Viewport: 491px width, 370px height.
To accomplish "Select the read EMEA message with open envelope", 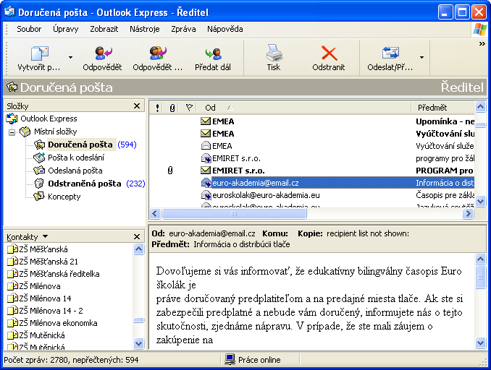I will point(312,146).
